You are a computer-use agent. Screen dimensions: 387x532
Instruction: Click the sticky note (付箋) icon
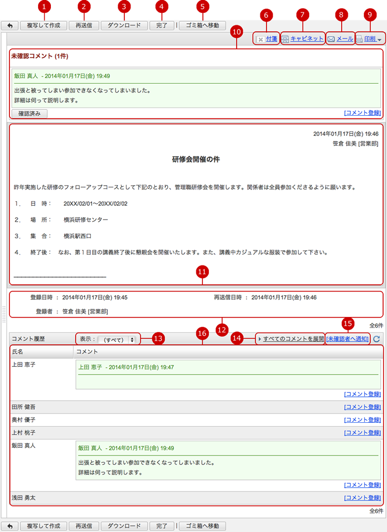(x=260, y=39)
